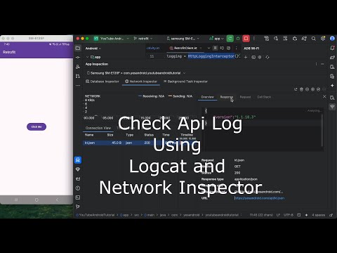Viewport: 337px width, 253px height.
Task: Click the LF line separator status entry
Action: (x=278, y=215)
